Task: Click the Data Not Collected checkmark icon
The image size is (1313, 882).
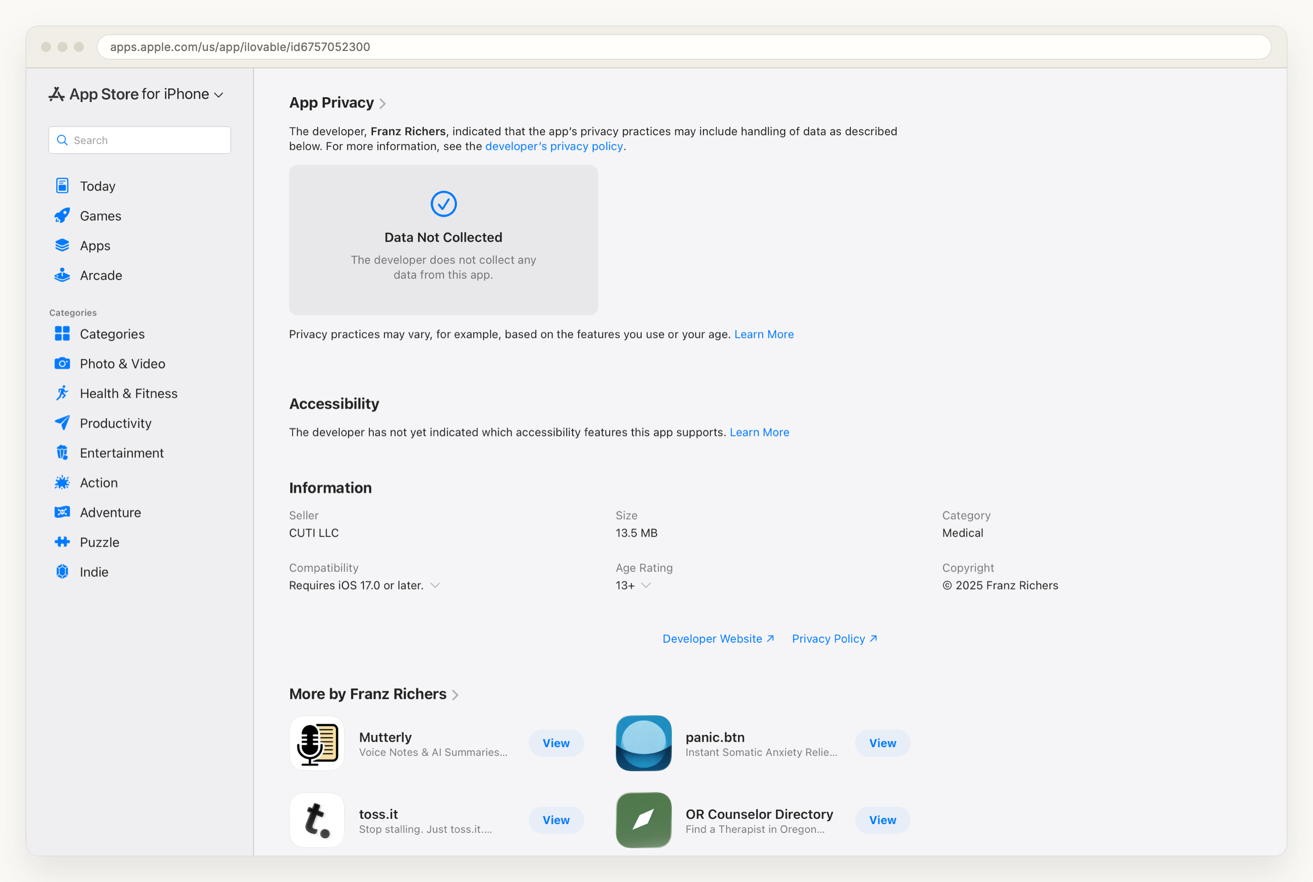Action: tap(444, 204)
